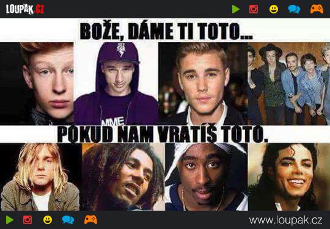This screenshot has width=330, height=229.
Task: Select the yellow smiley icon in header
Action: [274, 9]
